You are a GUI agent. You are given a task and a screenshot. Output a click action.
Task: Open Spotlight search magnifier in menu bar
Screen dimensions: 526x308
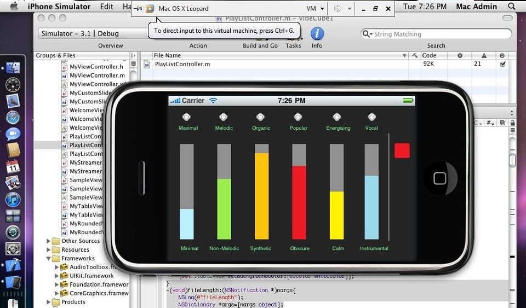coord(512,7)
